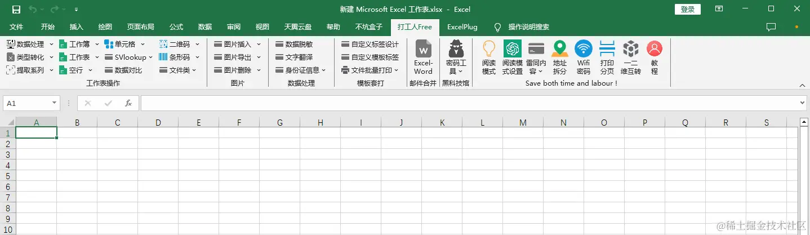Open the 单元格 cell tools dropdown

pos(124,44)
